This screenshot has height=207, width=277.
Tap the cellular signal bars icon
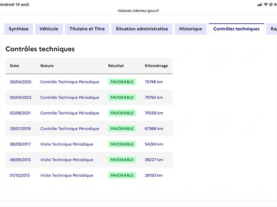pos(260,5)
